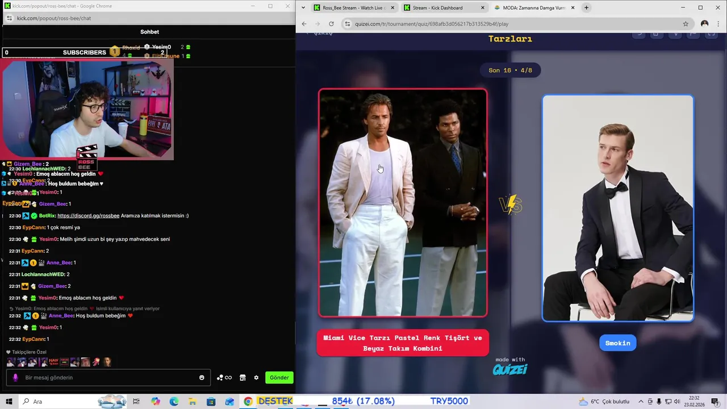727x409 pixels.
Task: Click the purple microphone icon in chat box
Action: click(15, 378)
